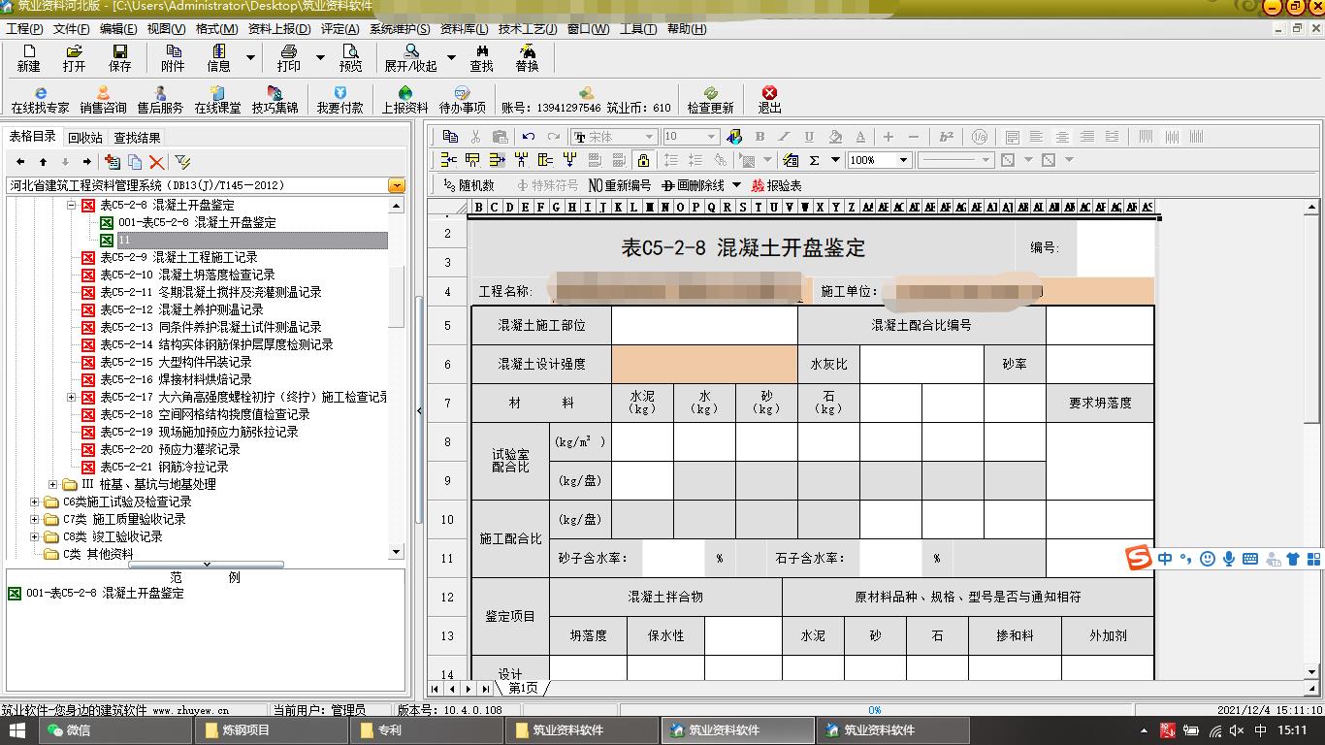Open the 展开/收起 dropdown arrow

(451, 58)
